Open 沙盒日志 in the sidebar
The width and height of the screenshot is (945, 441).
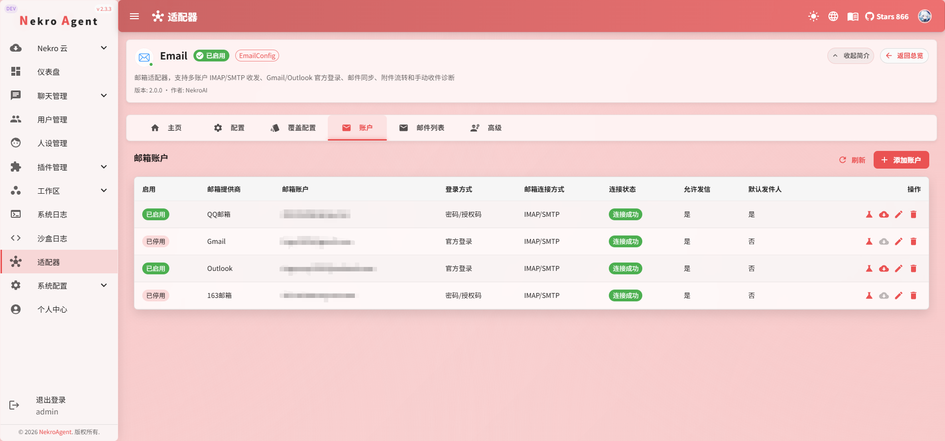(59, 238)
